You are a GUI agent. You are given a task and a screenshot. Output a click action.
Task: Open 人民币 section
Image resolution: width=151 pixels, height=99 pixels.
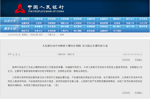pyautogui.click(x=39, y=23)
